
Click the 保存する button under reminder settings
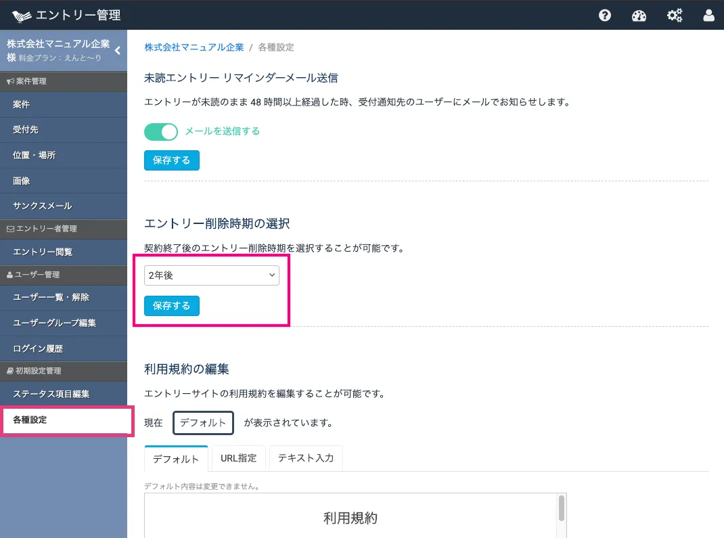[171, 160]
